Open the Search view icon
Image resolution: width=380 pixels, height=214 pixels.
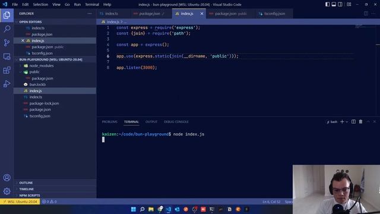tap(7, 29)
